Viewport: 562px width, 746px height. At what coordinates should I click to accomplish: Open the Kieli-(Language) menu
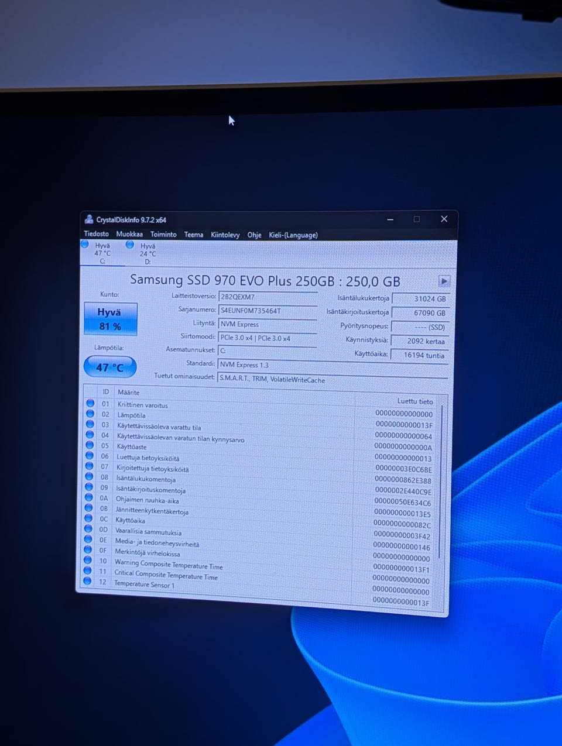pyautogui.click(x=293, y=235)
